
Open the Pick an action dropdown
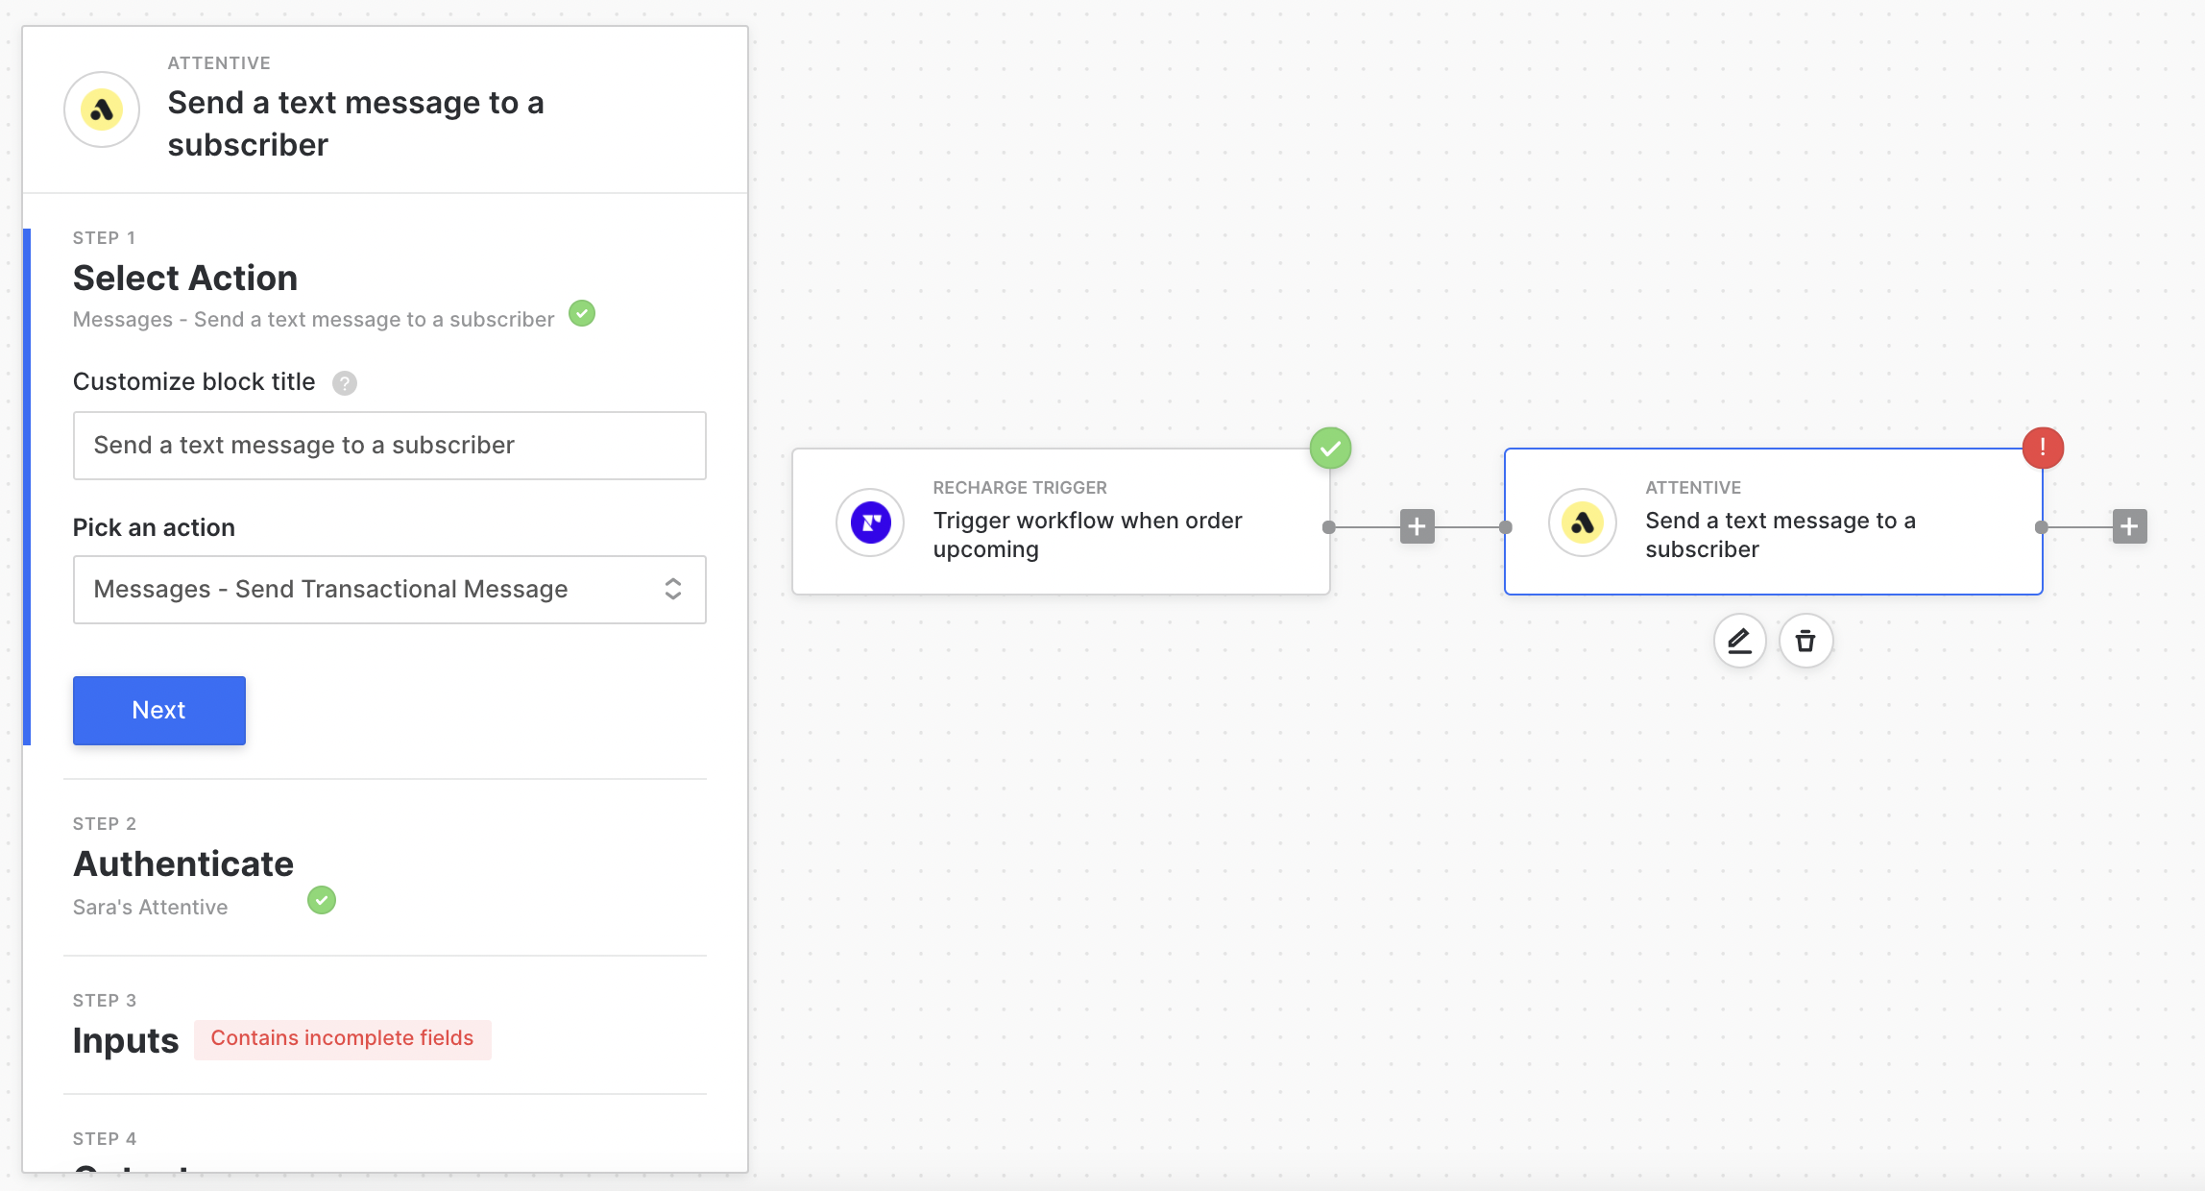click(389, 590)
